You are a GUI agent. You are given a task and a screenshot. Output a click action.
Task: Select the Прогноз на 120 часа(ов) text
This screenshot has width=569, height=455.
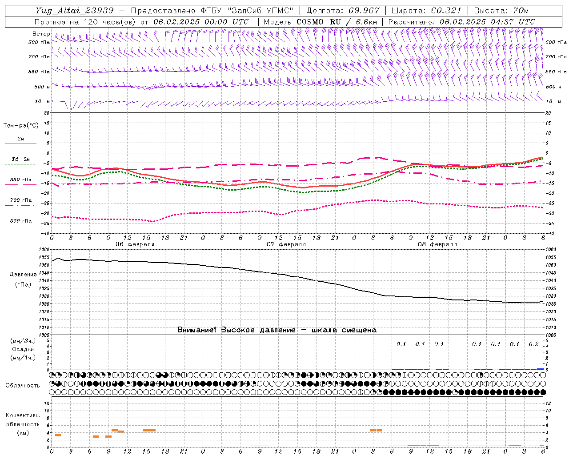click(86, 22)
